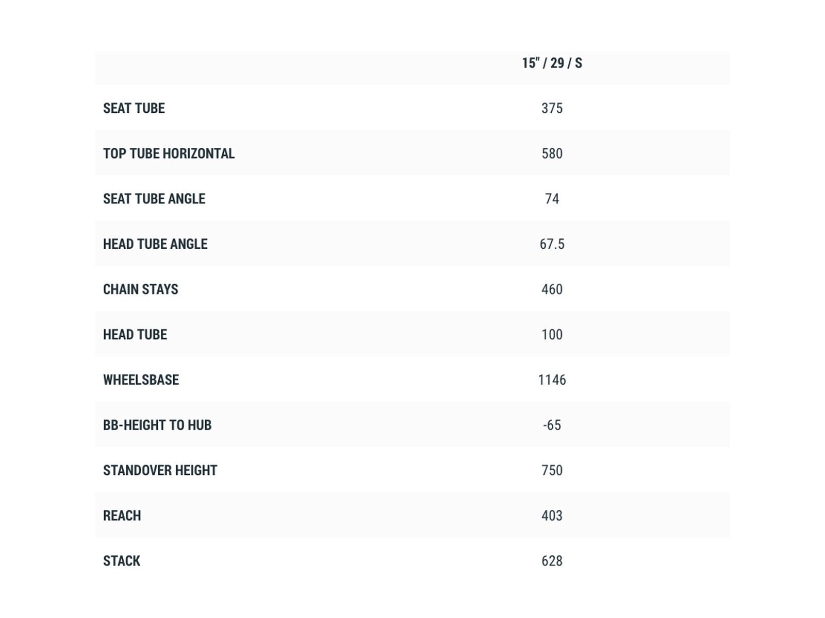Image resolution: width=825 pixels, height=618 pixels.
Task: Click the reach value 403
Action: pos(552,516)
